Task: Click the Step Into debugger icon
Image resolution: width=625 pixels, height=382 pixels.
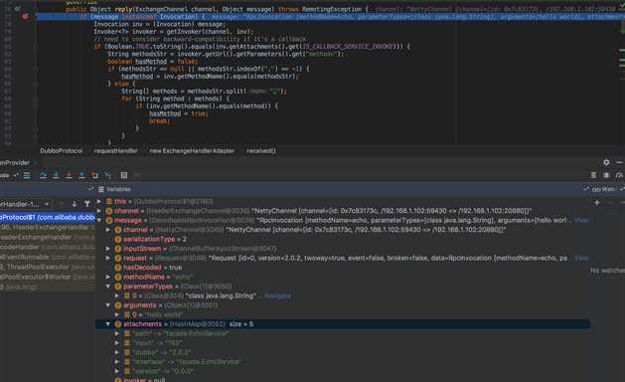Action: pos(56,175)
